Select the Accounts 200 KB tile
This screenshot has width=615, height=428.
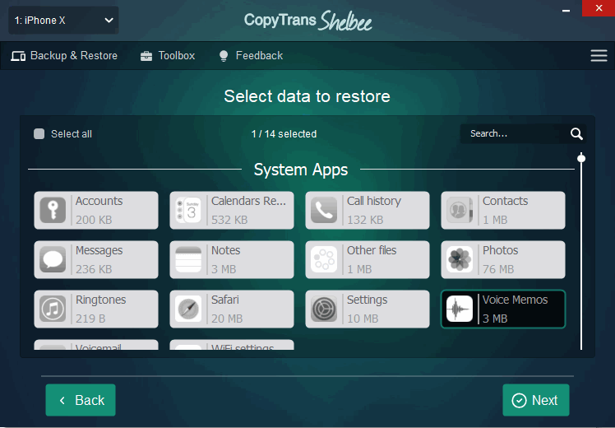[96, 210]
